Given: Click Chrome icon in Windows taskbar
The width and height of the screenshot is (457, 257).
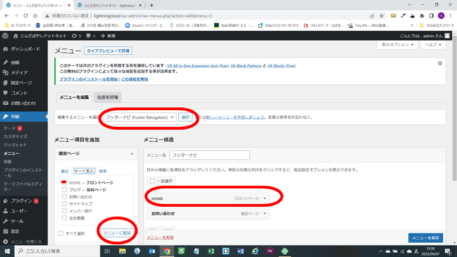Looking at the screenshot, I should pyautogui.click(x=166, y=251).
